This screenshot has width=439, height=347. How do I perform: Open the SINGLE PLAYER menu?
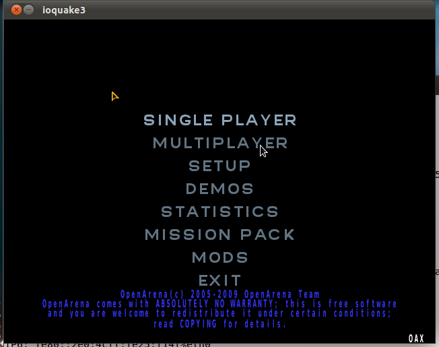coord(219,121)
